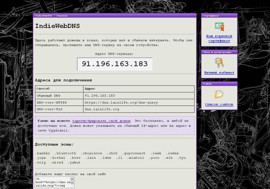The height and width of the screenshot is (189, 270).
Task: Click the .iwak zone
Action: pos(156,153)
